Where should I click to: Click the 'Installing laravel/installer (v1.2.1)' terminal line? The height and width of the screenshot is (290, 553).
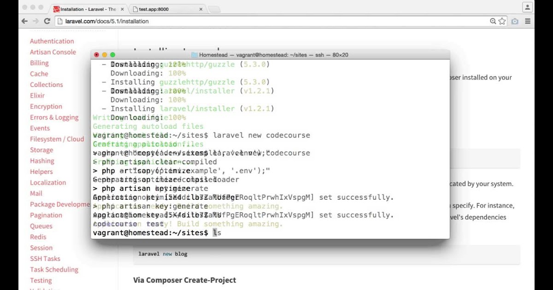tap(188, 109)
